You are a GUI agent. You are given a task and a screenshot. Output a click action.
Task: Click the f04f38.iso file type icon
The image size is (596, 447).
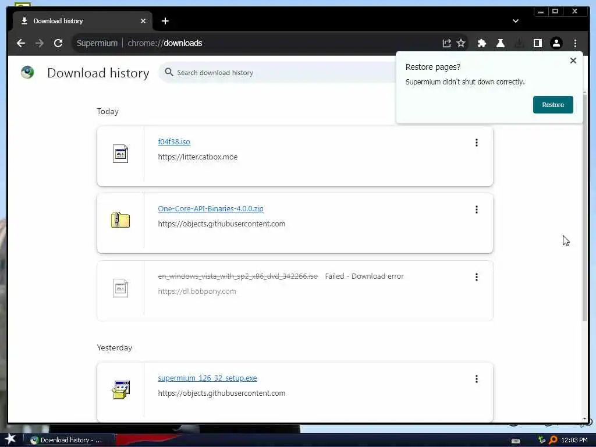(x=120, y=154)
